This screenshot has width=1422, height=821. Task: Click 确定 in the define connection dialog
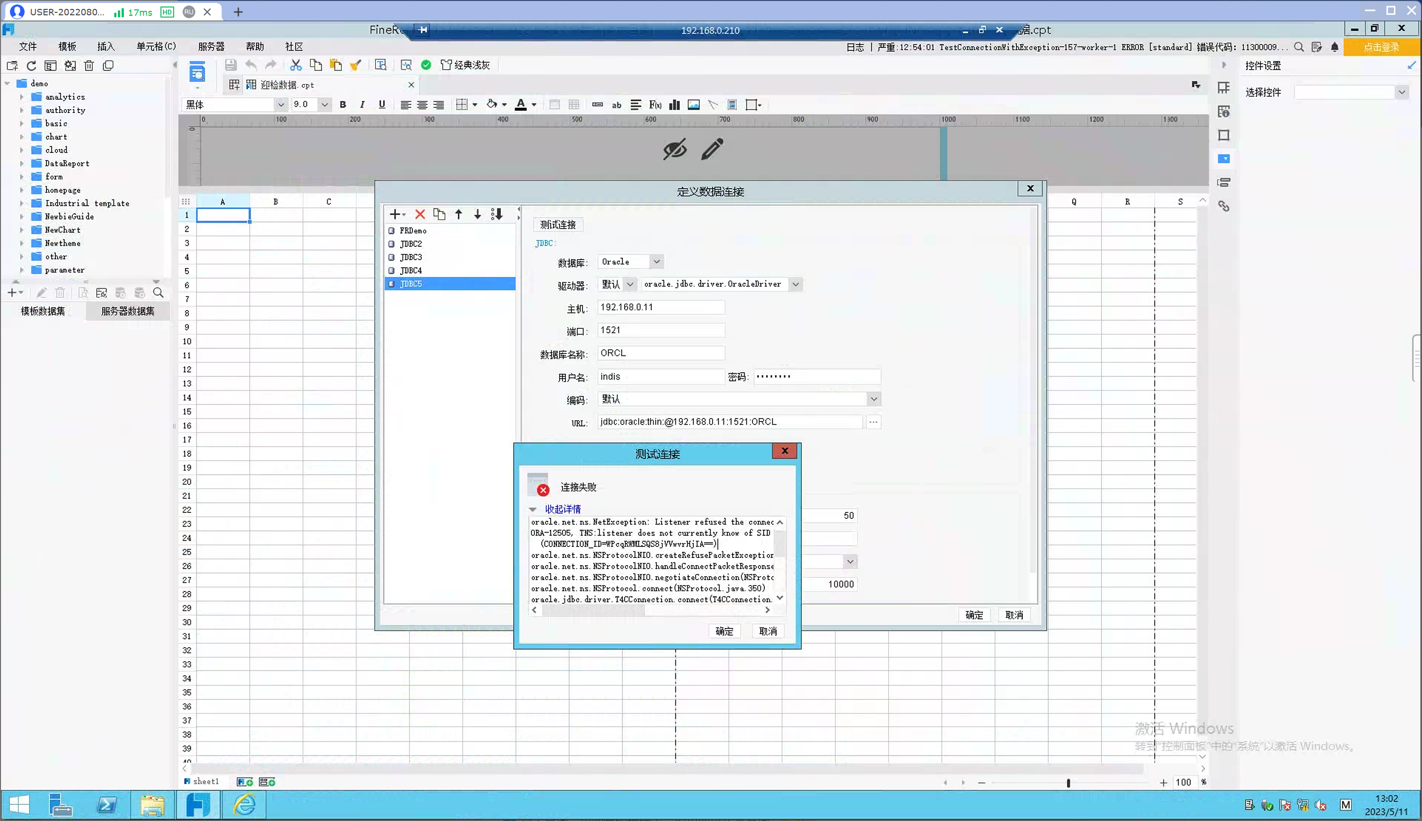pos(974,615)
